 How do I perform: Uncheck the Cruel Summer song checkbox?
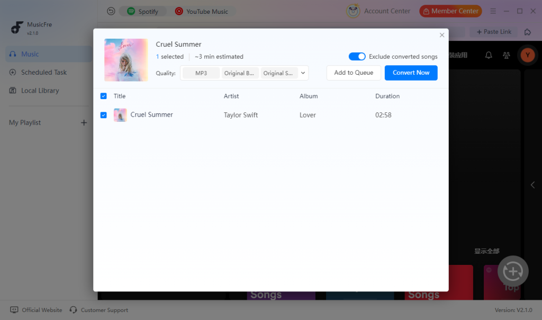[103, 115]
